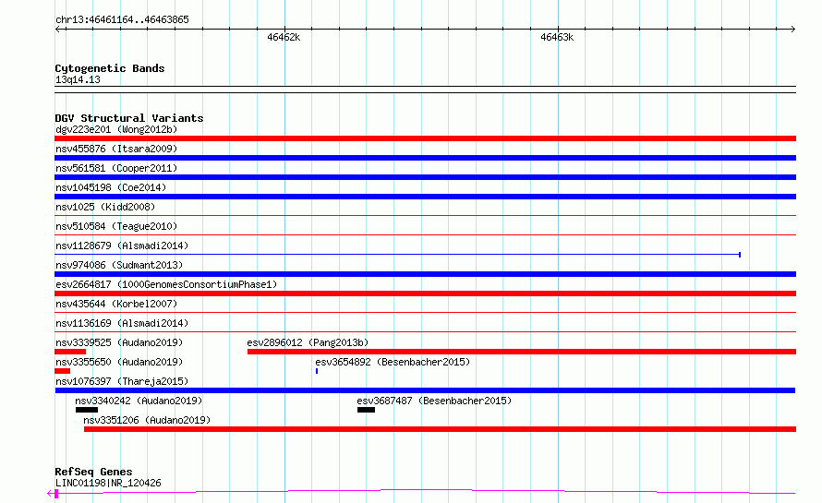Select the blue nsv1045198 variant bar
This screenshot has width=822, height=503.
[425, 197]
